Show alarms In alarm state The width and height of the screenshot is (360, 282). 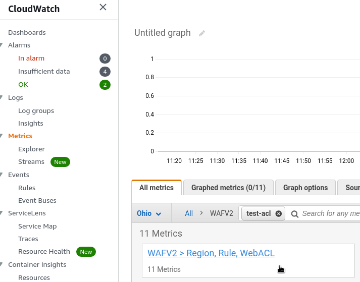[31, 59]
